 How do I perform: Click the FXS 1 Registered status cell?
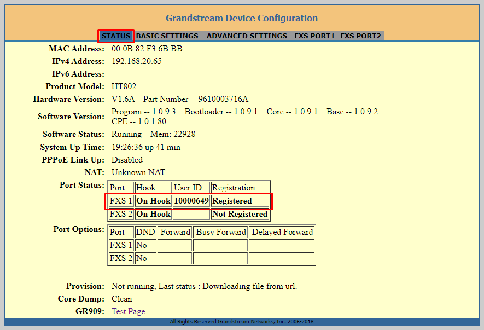click(240, 201)
